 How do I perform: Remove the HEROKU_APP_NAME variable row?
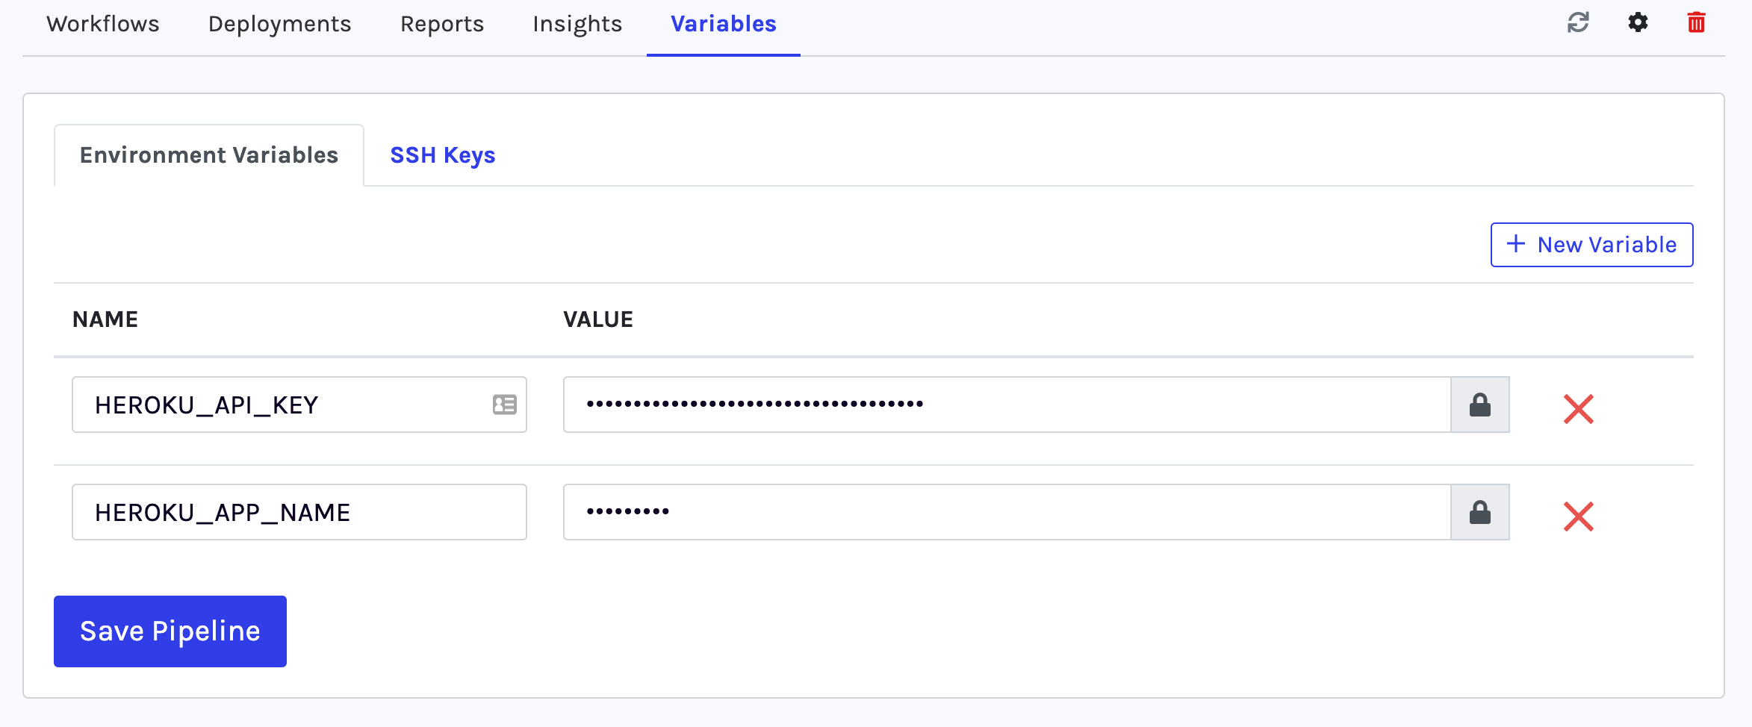pyautogui.click(x=1578, y=516)
